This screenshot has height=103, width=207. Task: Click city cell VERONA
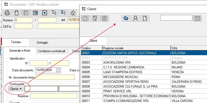[x=189, y=91]
